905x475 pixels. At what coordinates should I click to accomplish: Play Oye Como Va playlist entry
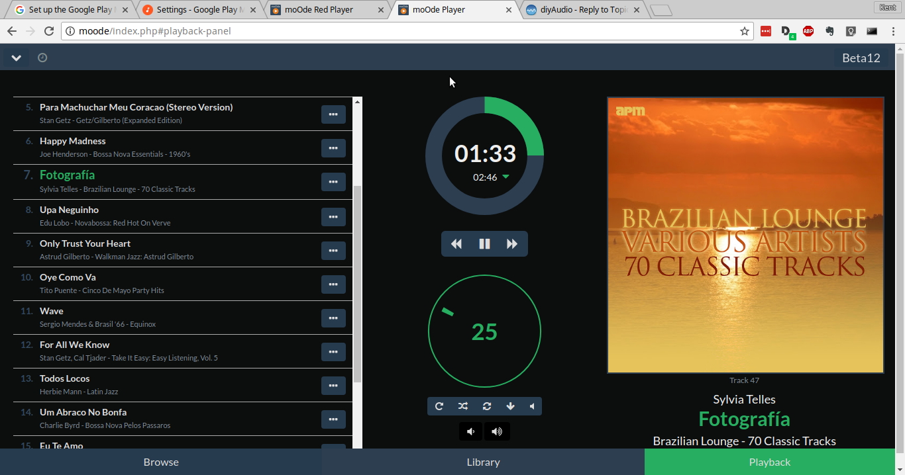[68, 277]
